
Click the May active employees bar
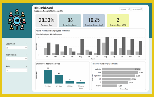coord(82,47)
